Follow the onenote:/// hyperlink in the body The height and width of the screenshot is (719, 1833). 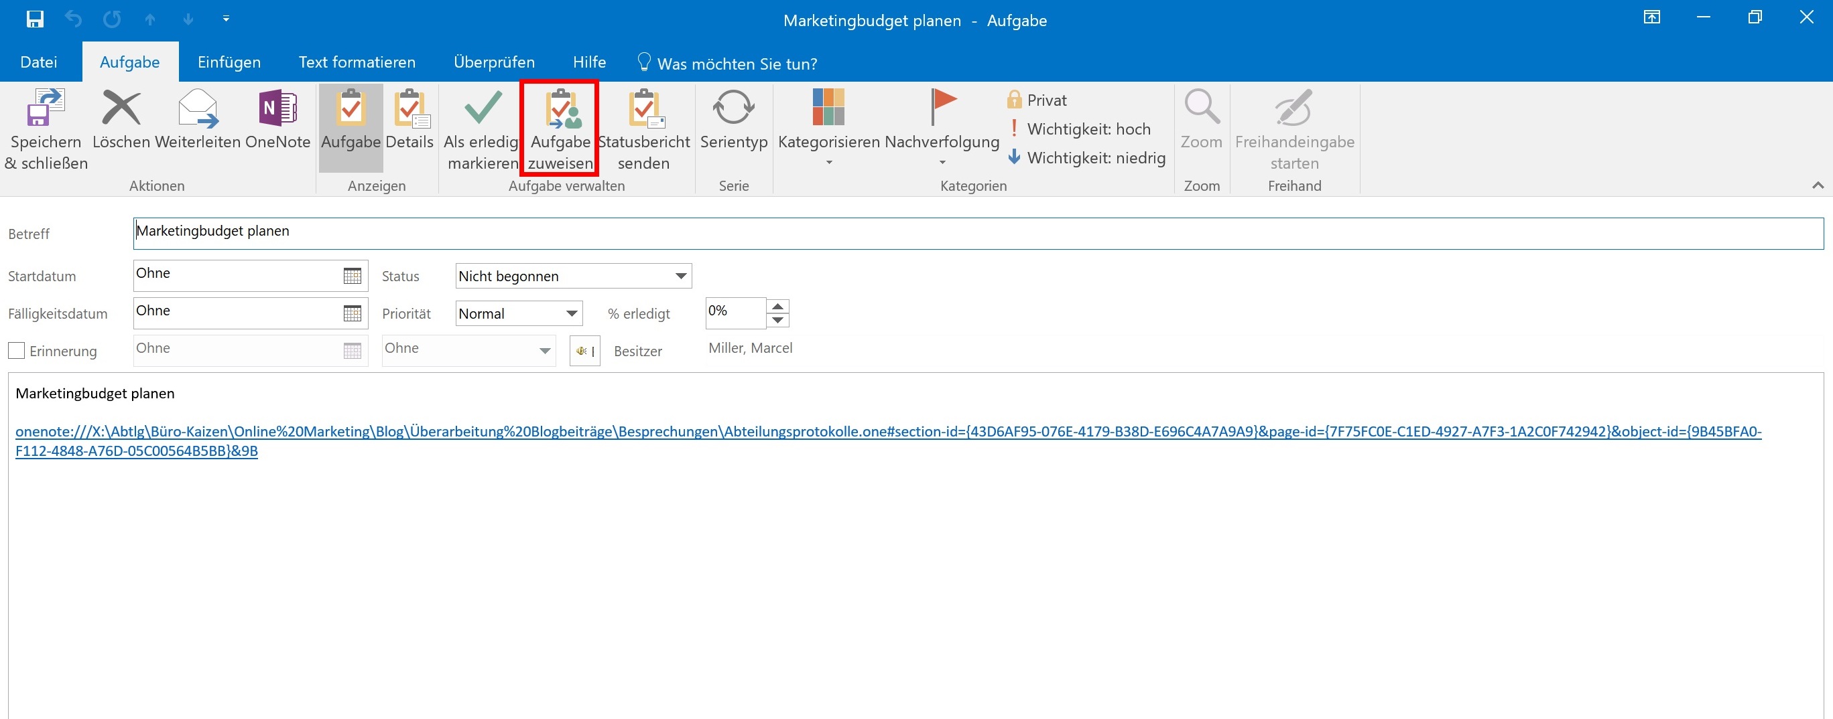pos(888,441)
